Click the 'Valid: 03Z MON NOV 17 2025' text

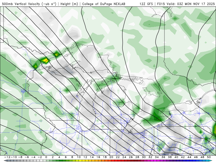[191, 4]
